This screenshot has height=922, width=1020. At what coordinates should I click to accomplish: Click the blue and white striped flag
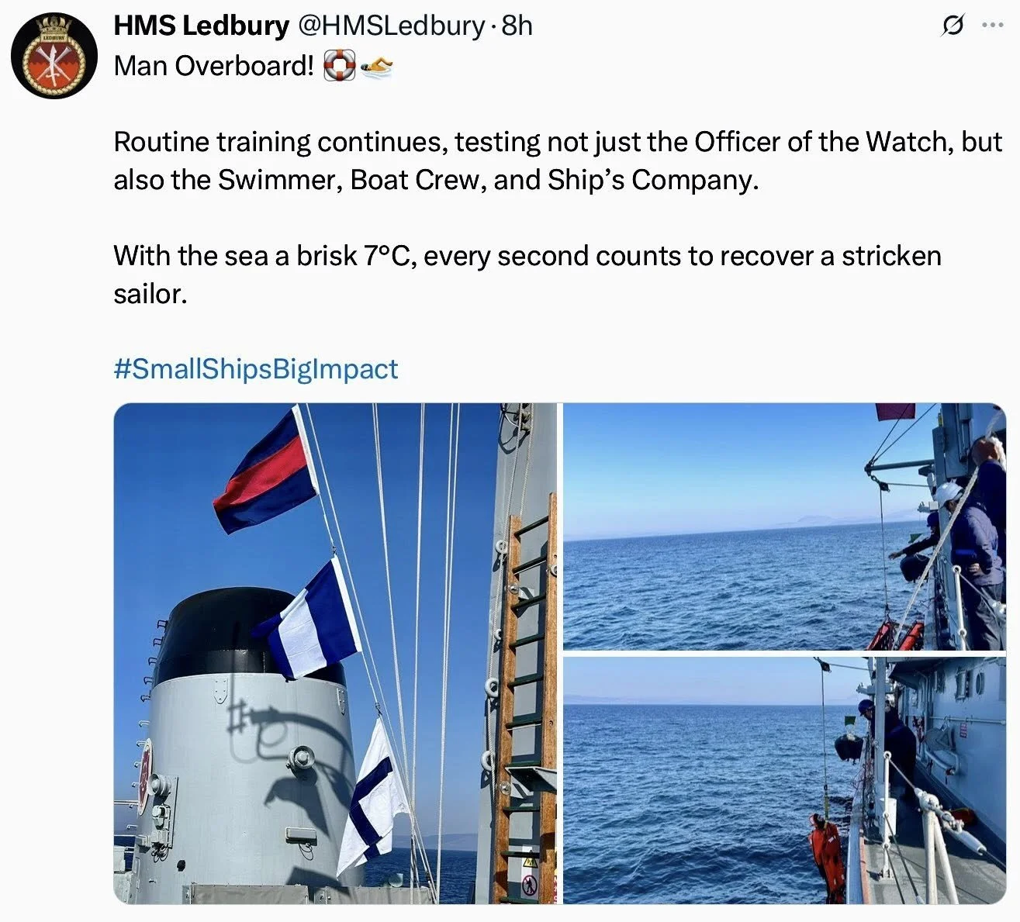(x=309, y=619)
